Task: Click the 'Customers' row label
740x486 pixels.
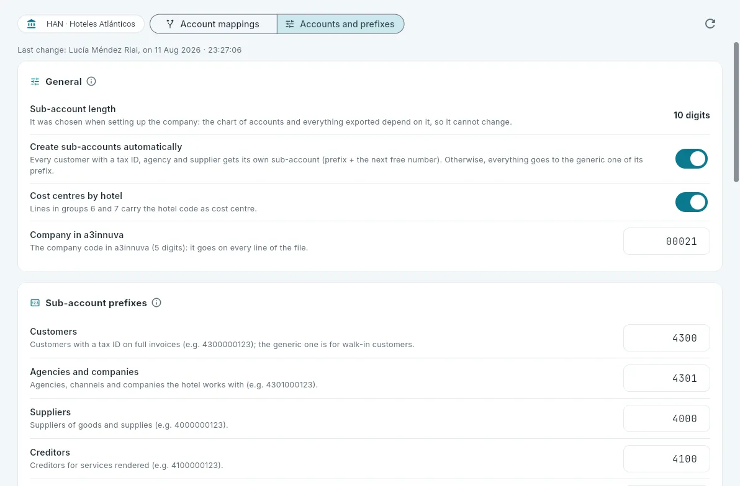Action: [x=53, y=332]
